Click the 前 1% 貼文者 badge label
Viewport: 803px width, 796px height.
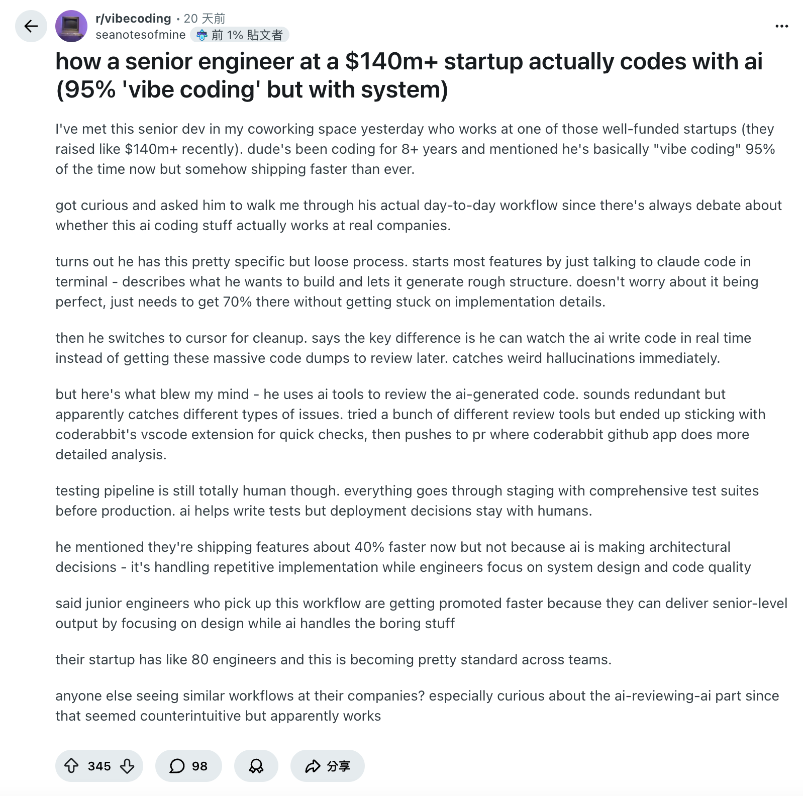point(247,35)
